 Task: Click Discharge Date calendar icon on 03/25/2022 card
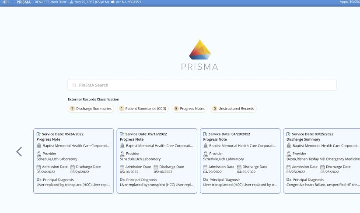(x=322, y=167)
